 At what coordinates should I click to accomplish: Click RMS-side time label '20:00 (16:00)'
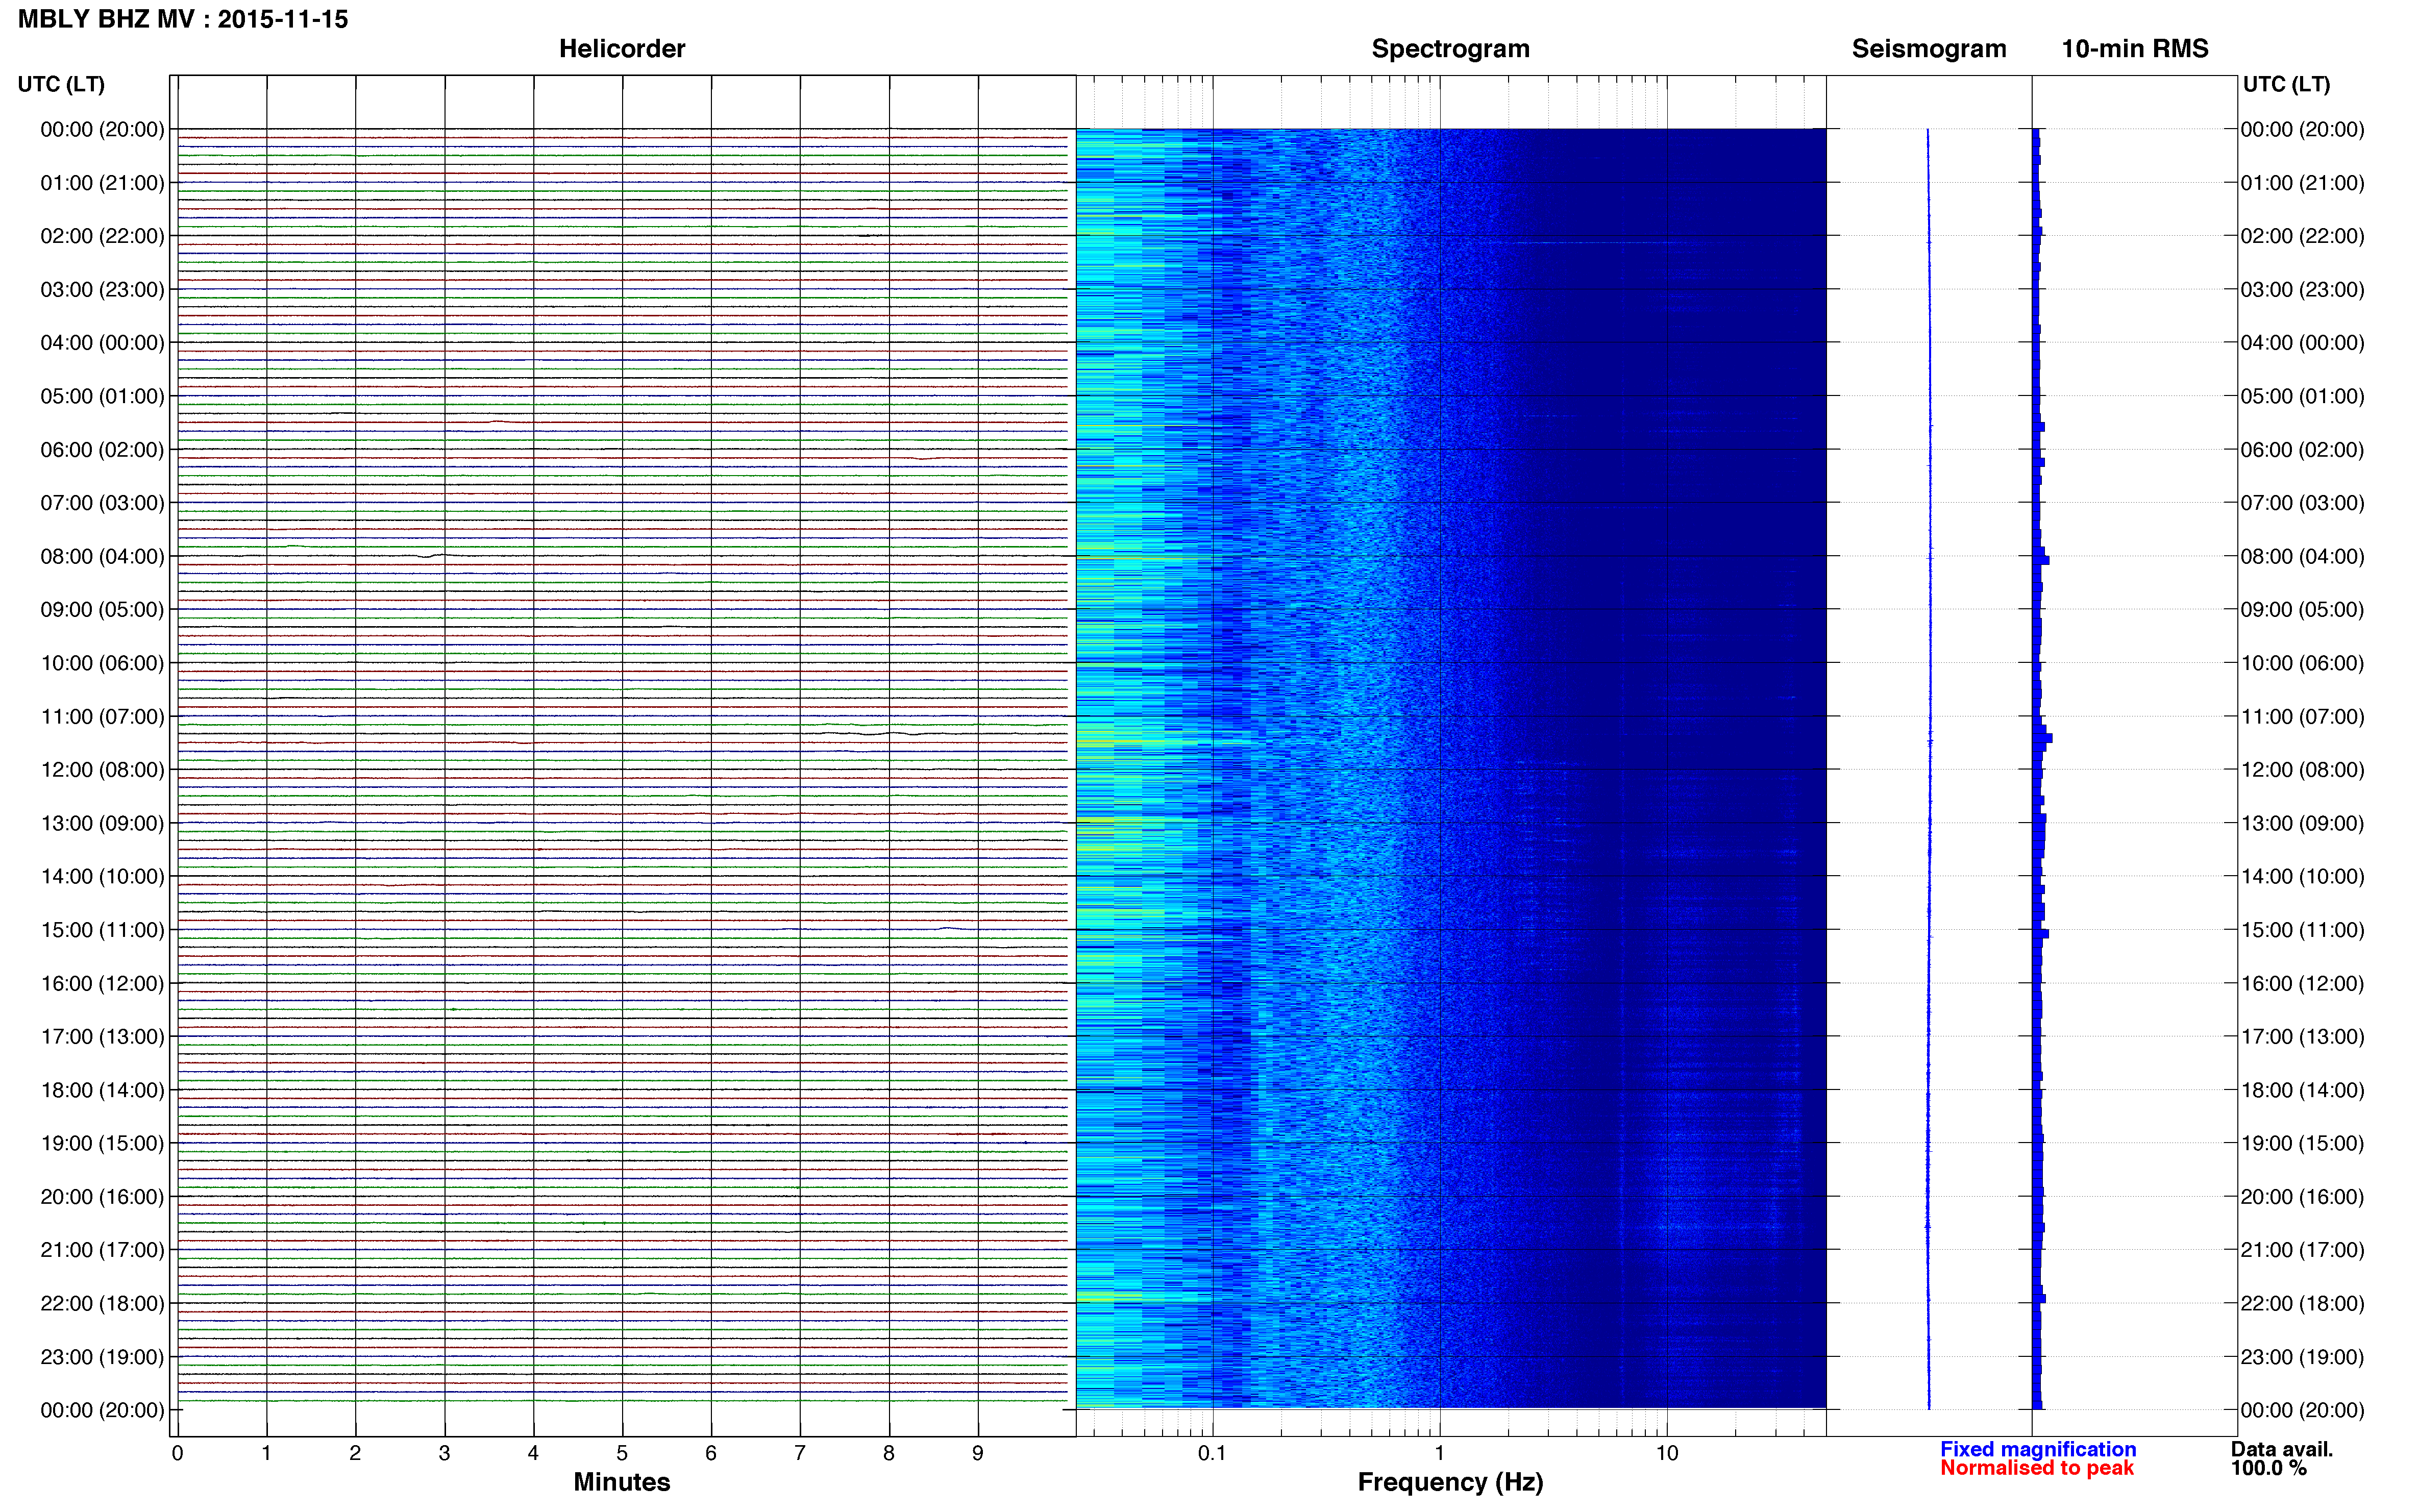click(x=2302, y=1197)
